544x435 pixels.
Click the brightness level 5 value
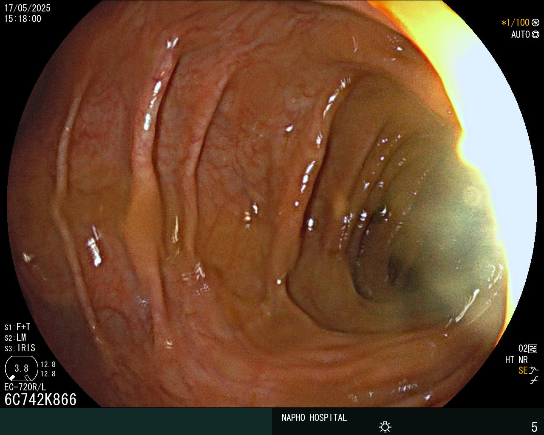(x=534, y=427)
